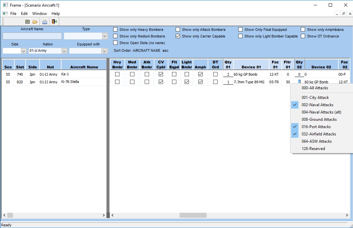Check the Show DT Ordnance box

[x=303, y=36]
